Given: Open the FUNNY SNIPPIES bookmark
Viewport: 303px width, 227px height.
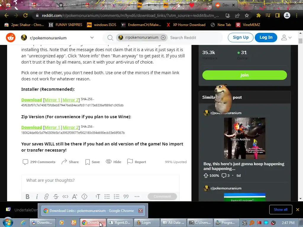Looking at the screenshot, I should [x=65, y=25].
